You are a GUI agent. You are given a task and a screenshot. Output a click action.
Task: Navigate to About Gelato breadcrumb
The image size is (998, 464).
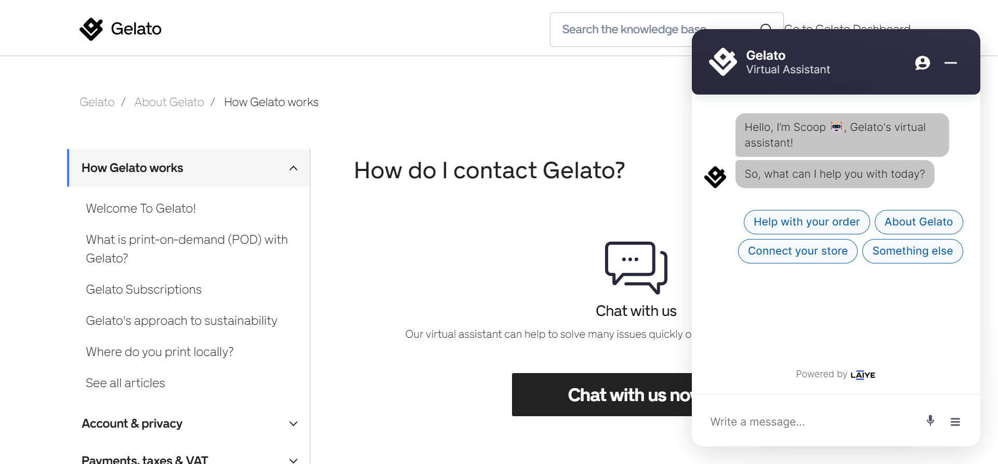(169, 102)
